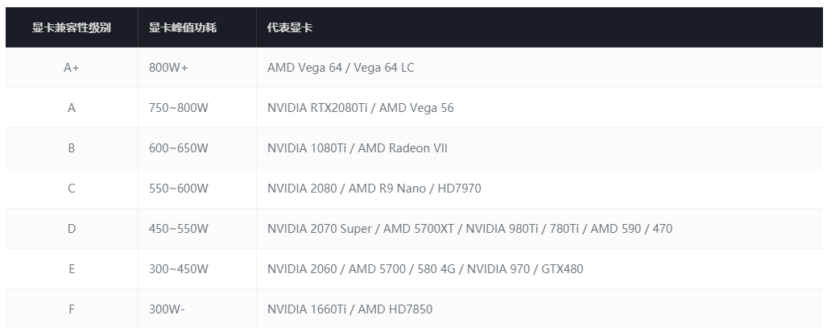Select grade A level cell
827x336 pixels.
pos(72,108)
